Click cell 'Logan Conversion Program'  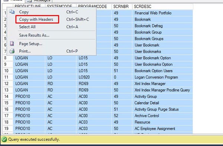click(x=162, y=77)
